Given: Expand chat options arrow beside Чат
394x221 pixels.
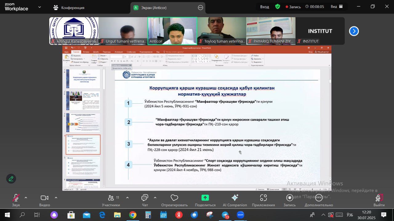Looking at the screenshot, I should click(155, 197).
